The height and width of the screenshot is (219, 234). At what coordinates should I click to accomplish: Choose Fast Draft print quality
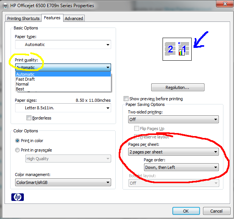63,79
